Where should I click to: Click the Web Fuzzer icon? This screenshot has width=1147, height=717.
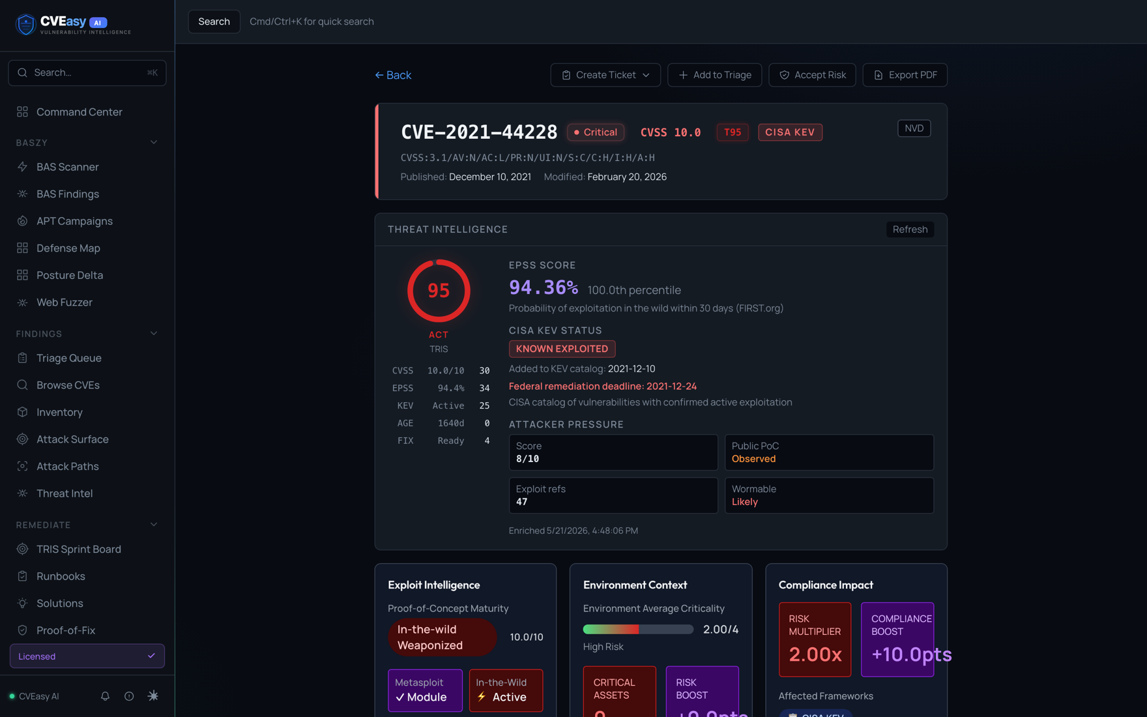tap(22, 302)
